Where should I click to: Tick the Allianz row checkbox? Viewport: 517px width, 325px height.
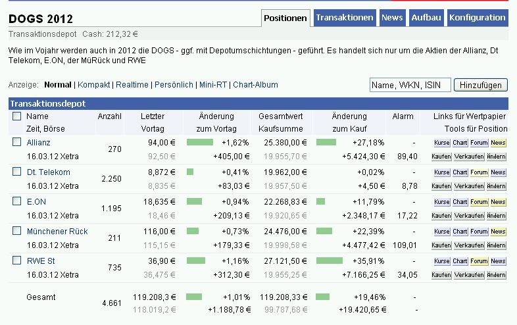click(x=17, y=142)
